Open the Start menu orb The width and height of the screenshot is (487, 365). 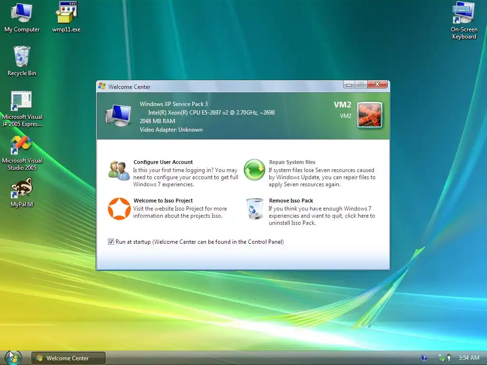click(13, 357)
